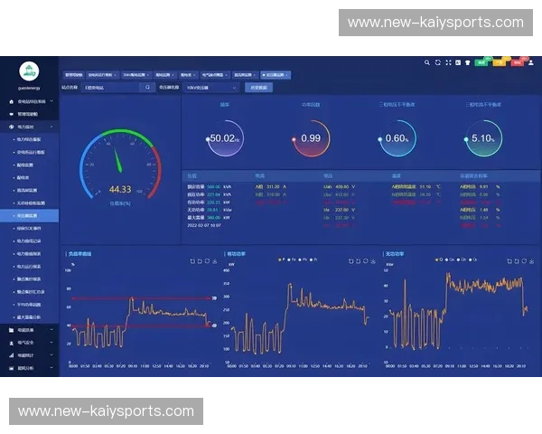Viewport: 542px width, 434px height.
Task: Click the refresh icon in top header
Action: [438, 62]
